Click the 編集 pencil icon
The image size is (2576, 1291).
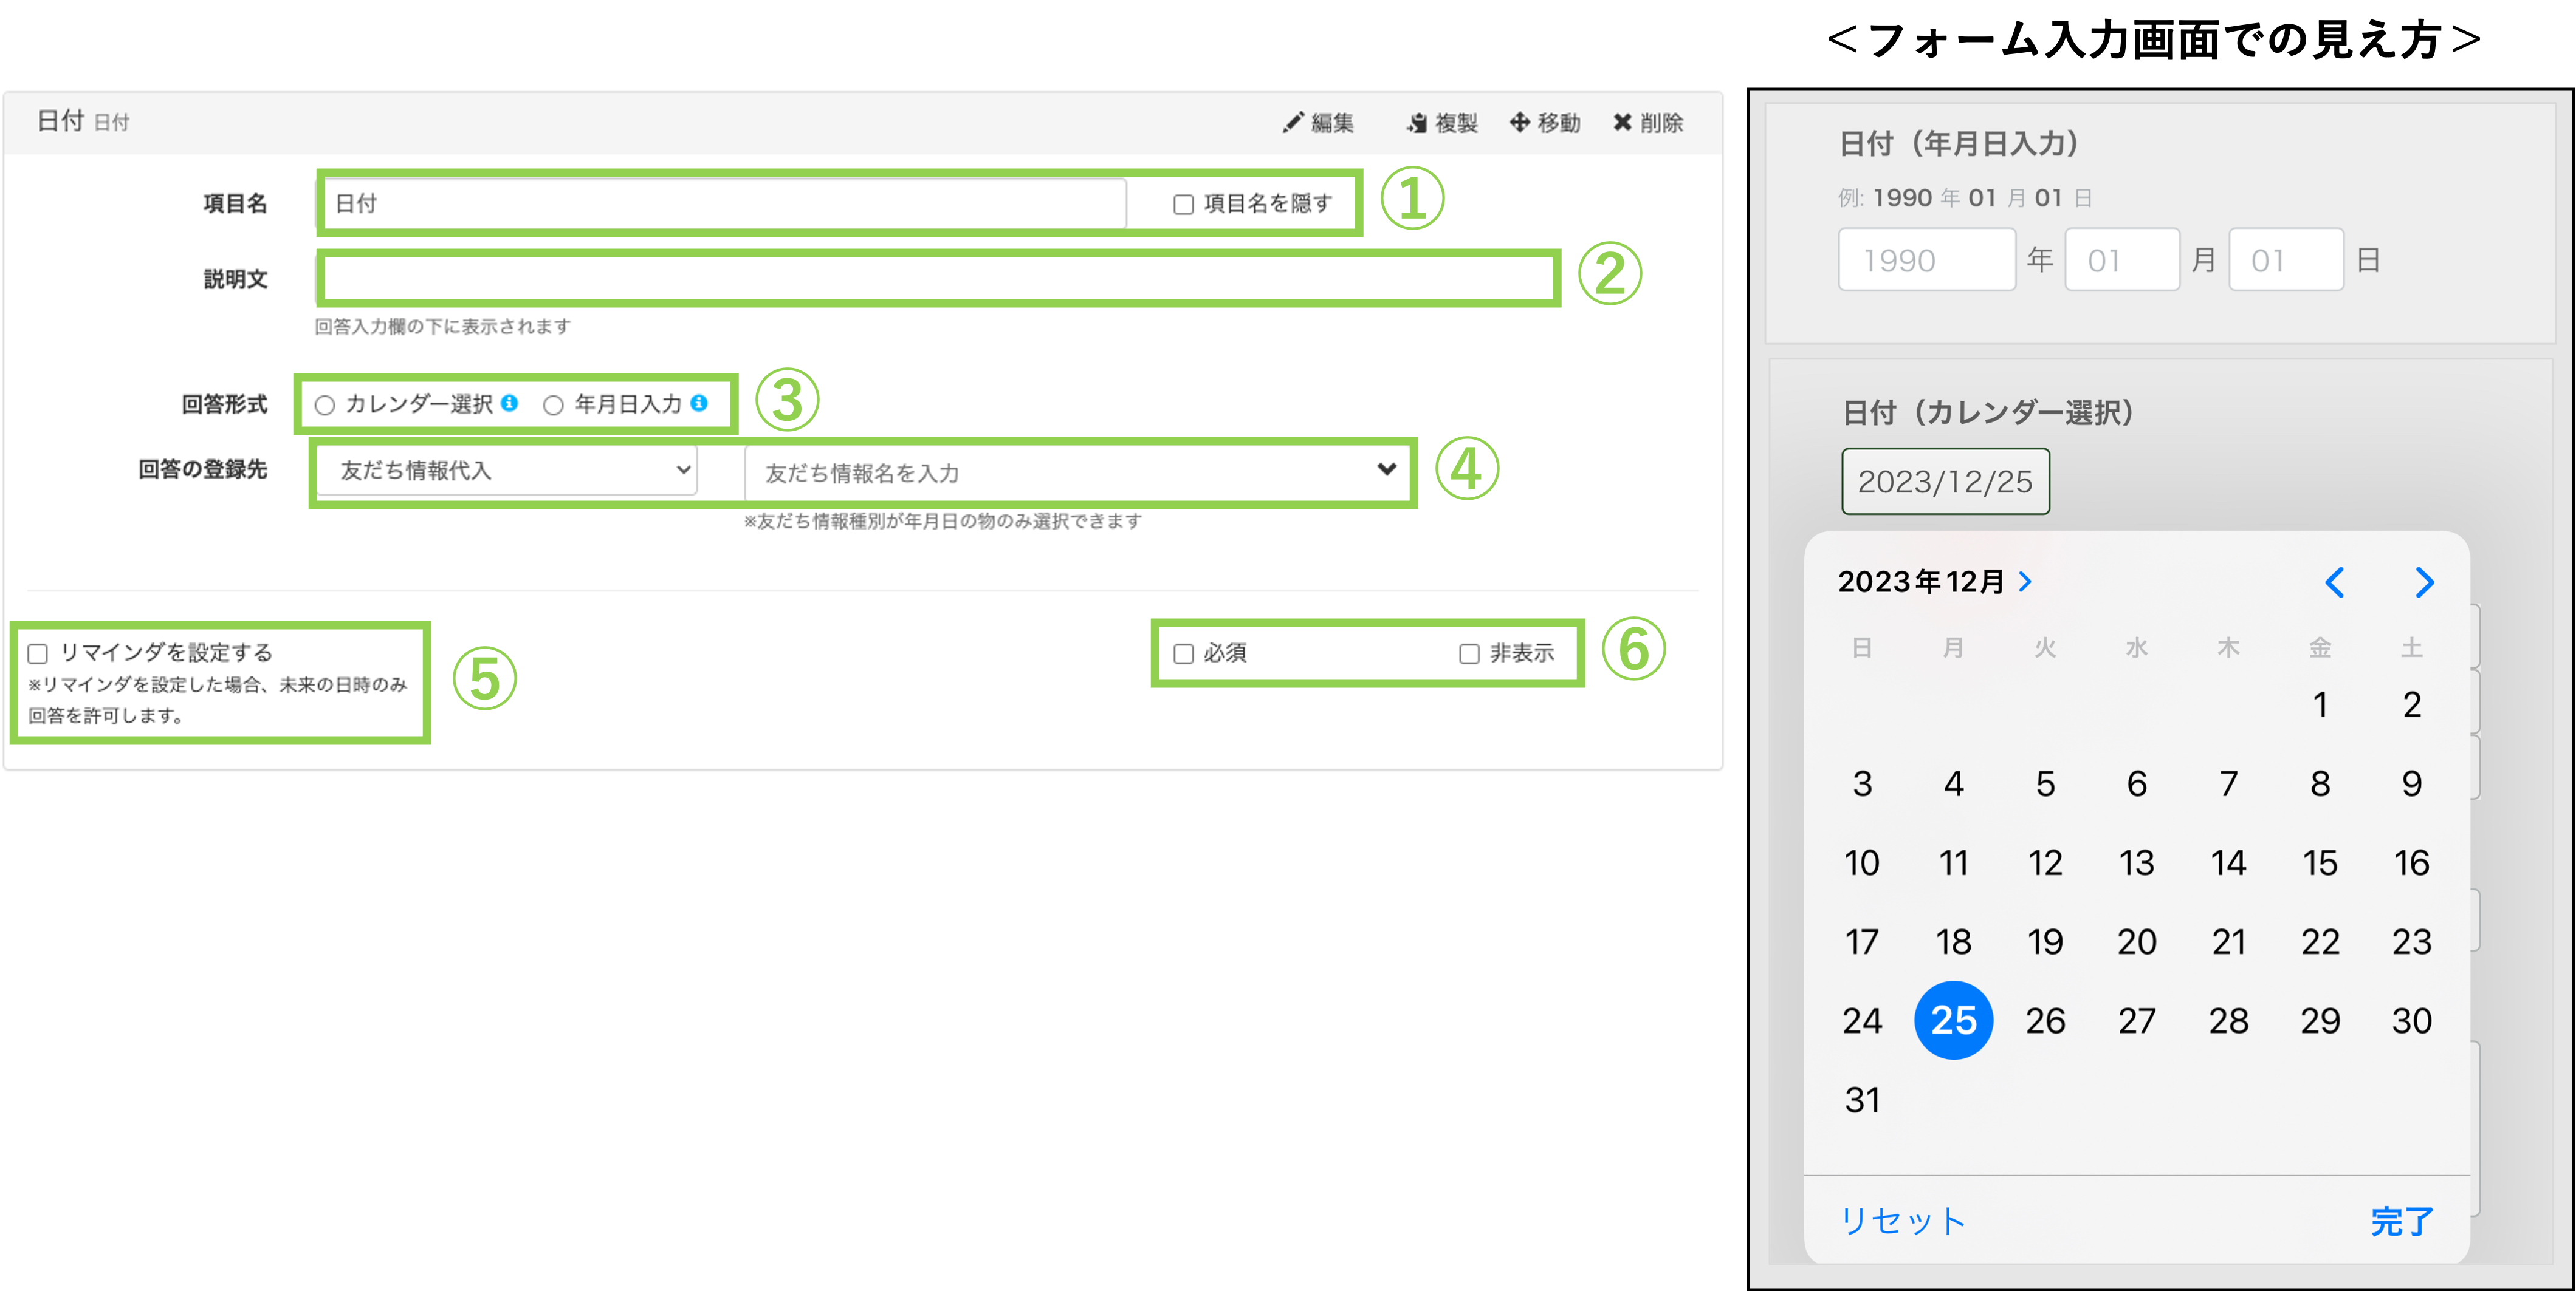tap(1295, 122)
